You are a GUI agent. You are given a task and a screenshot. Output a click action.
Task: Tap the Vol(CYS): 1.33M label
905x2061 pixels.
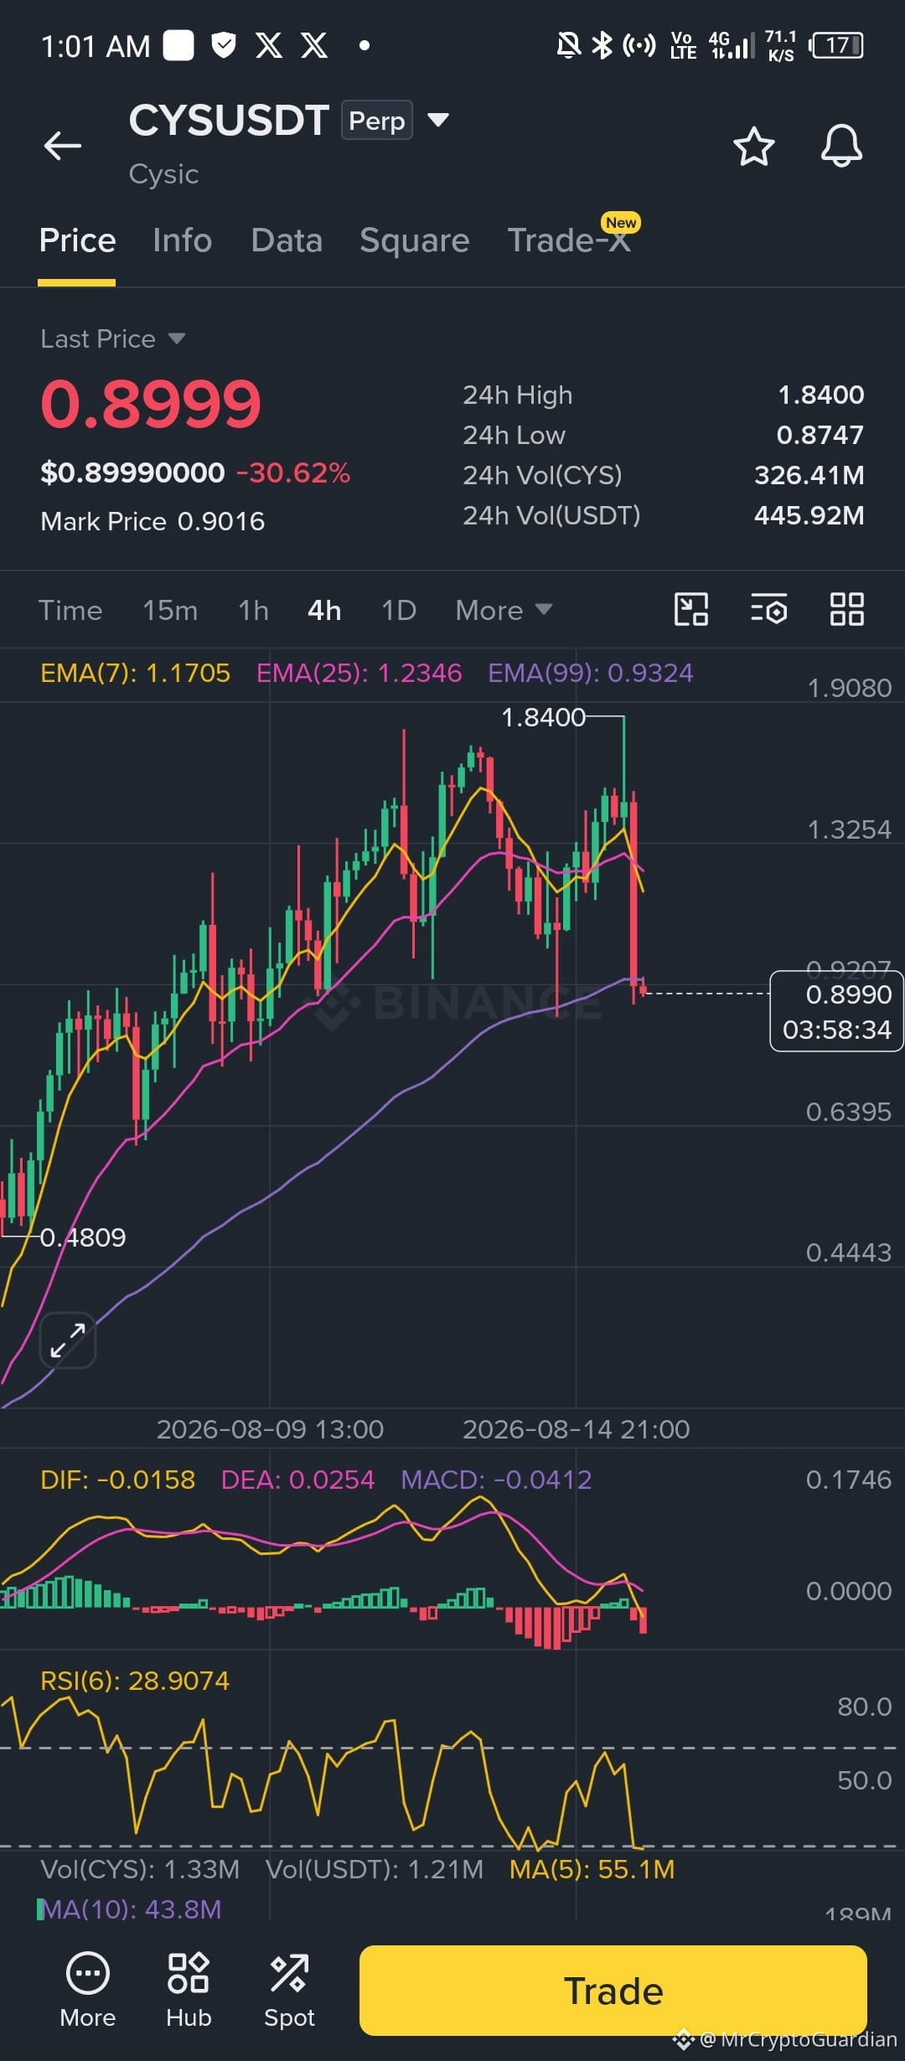click(140, 1869)
